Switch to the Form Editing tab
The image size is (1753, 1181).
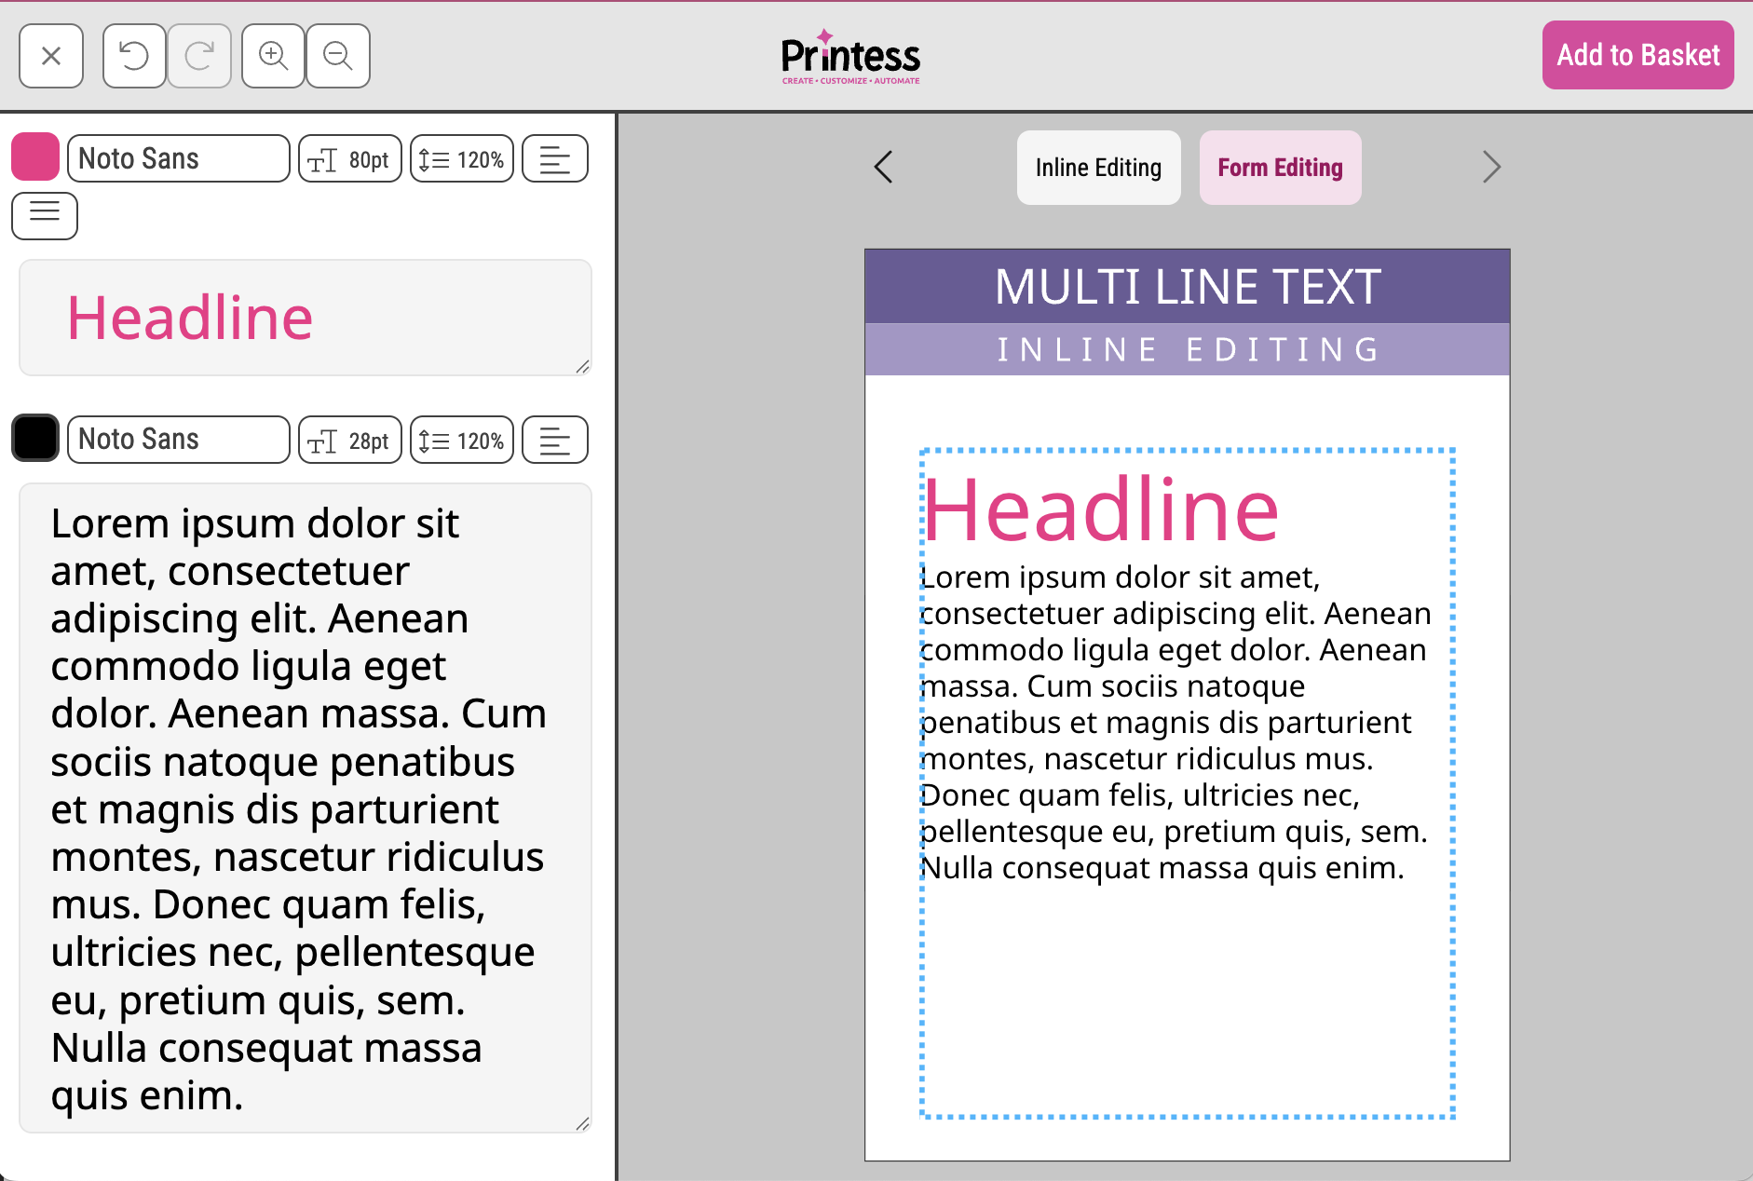[1280, 168]
